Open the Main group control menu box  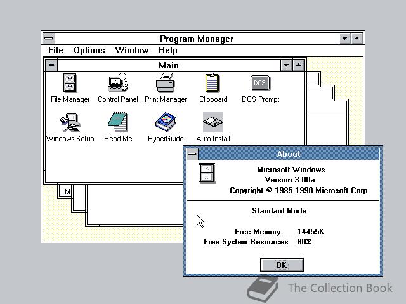click(x=51, y=65)
